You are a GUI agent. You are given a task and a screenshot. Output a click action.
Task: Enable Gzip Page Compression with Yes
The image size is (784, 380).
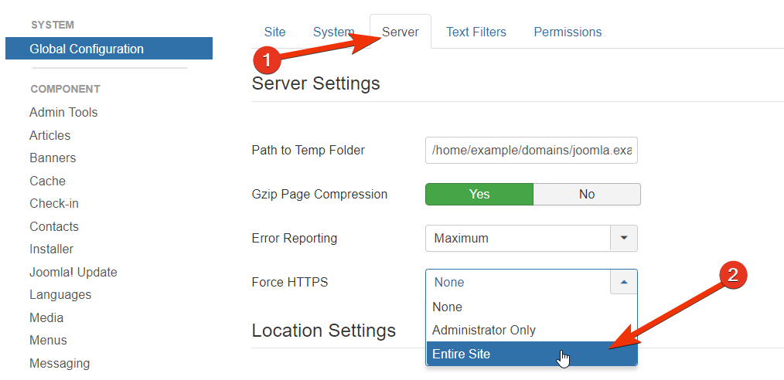479,194
